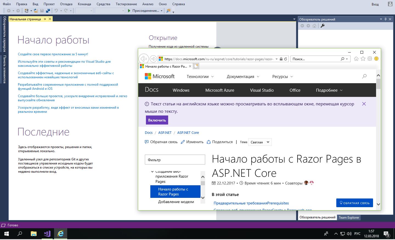Click the Save All toolbar icon
This screenshot has height=240, width=395.
tap(48, 11)
